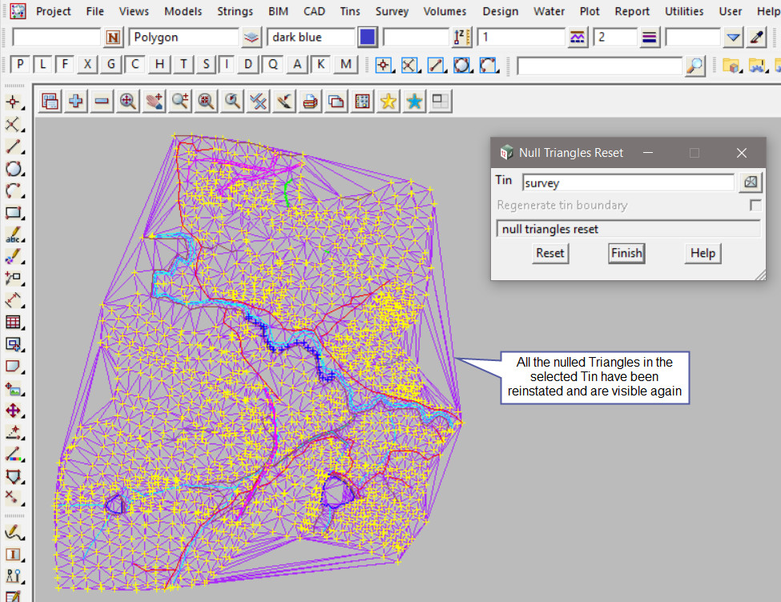Select the circle tool in left toolbar
This screenshot has width=781, height=602.
pos(13,169)
